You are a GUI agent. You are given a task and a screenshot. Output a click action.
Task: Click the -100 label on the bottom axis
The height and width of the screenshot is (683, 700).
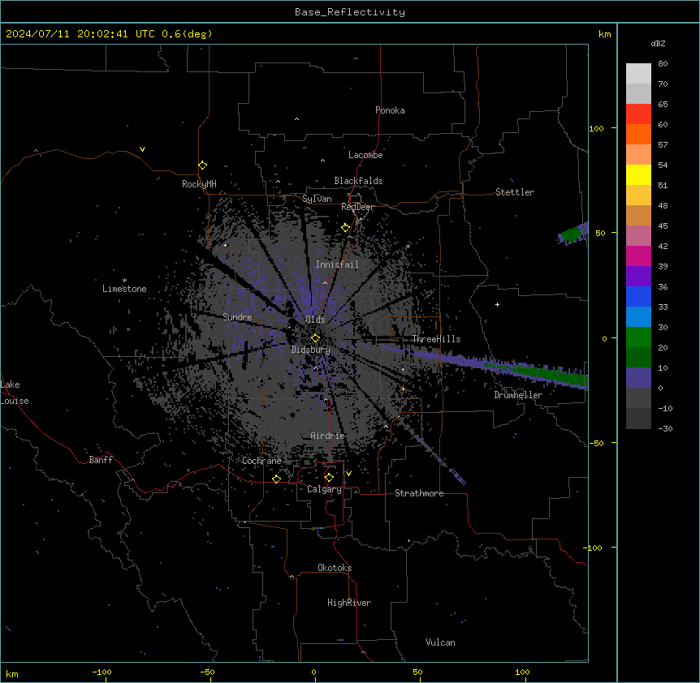coord(102,672)
